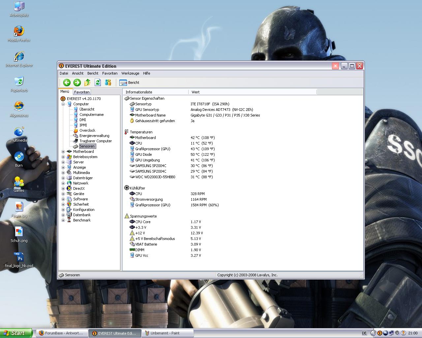Select the final_logo_hb.psd desktop file

click(x=19, y=260)
